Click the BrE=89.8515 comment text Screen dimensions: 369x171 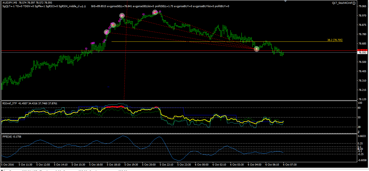(x=99, y=6)
